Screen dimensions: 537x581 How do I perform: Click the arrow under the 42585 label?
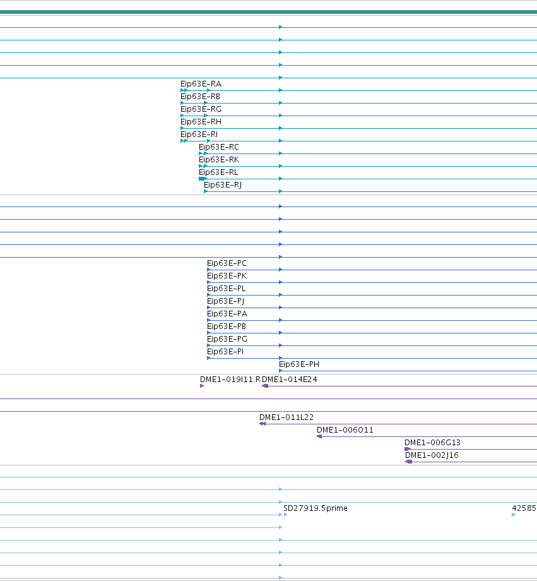point(514,515)
